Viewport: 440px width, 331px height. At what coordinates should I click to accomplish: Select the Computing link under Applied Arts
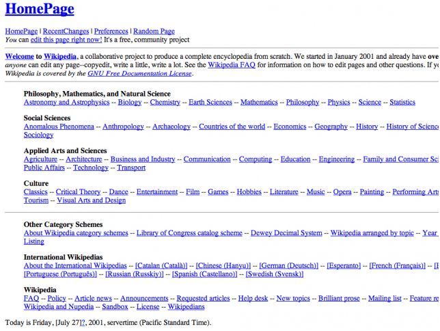click(256, 159)
